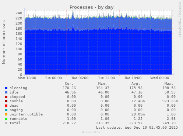Click the total legend color swatch
Screen dimensions: 183x136
pos(6,123)
